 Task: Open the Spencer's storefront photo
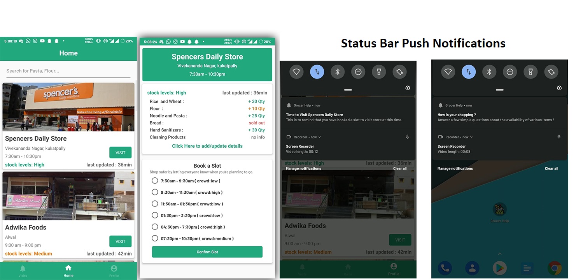(68, 107)
